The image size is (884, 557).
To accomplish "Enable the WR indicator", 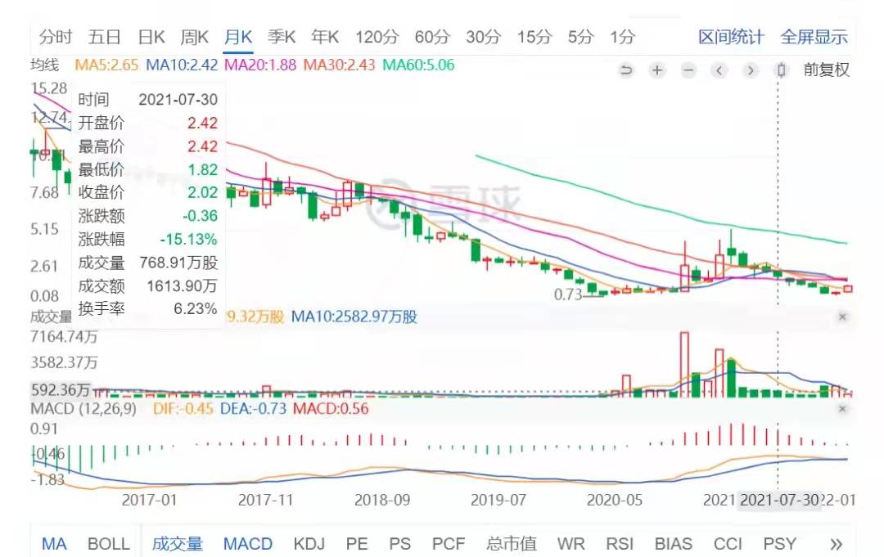I will 571,544.
